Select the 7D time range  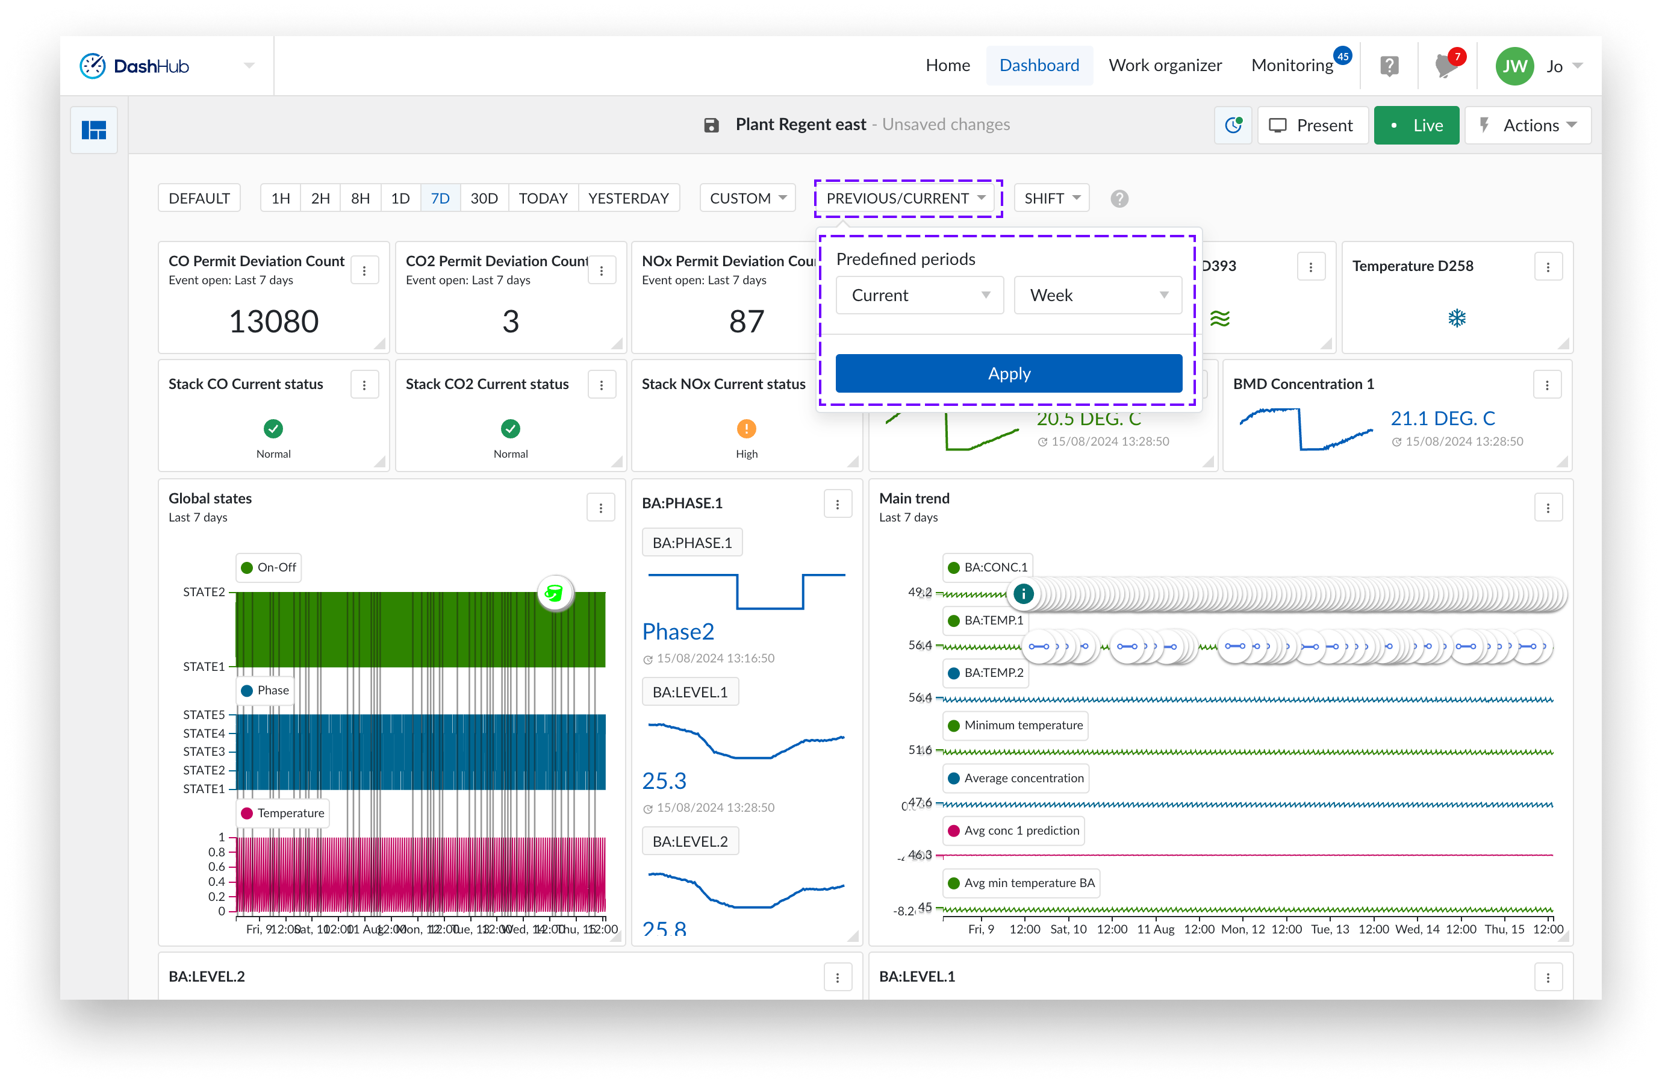click(440, 199)
